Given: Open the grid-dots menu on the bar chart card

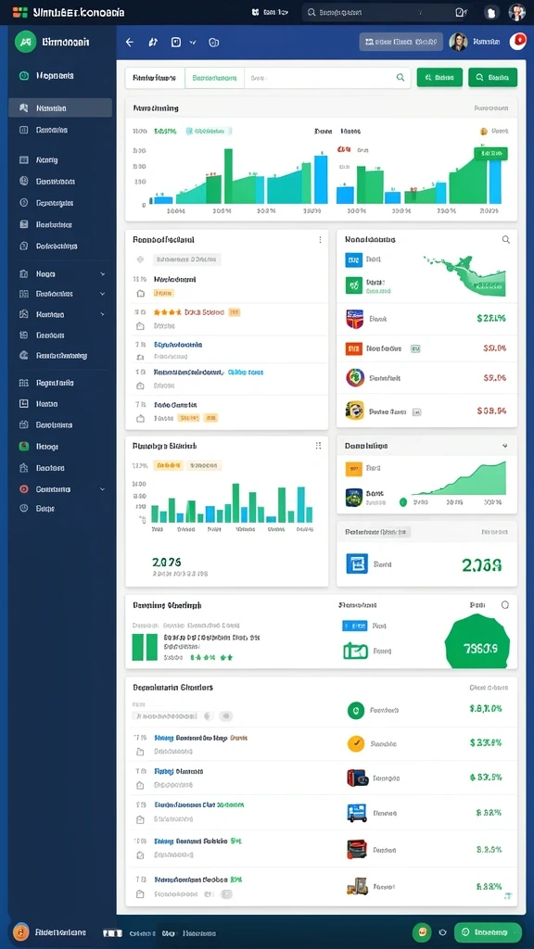Looking at the screenshot, I should coord(318,446).
